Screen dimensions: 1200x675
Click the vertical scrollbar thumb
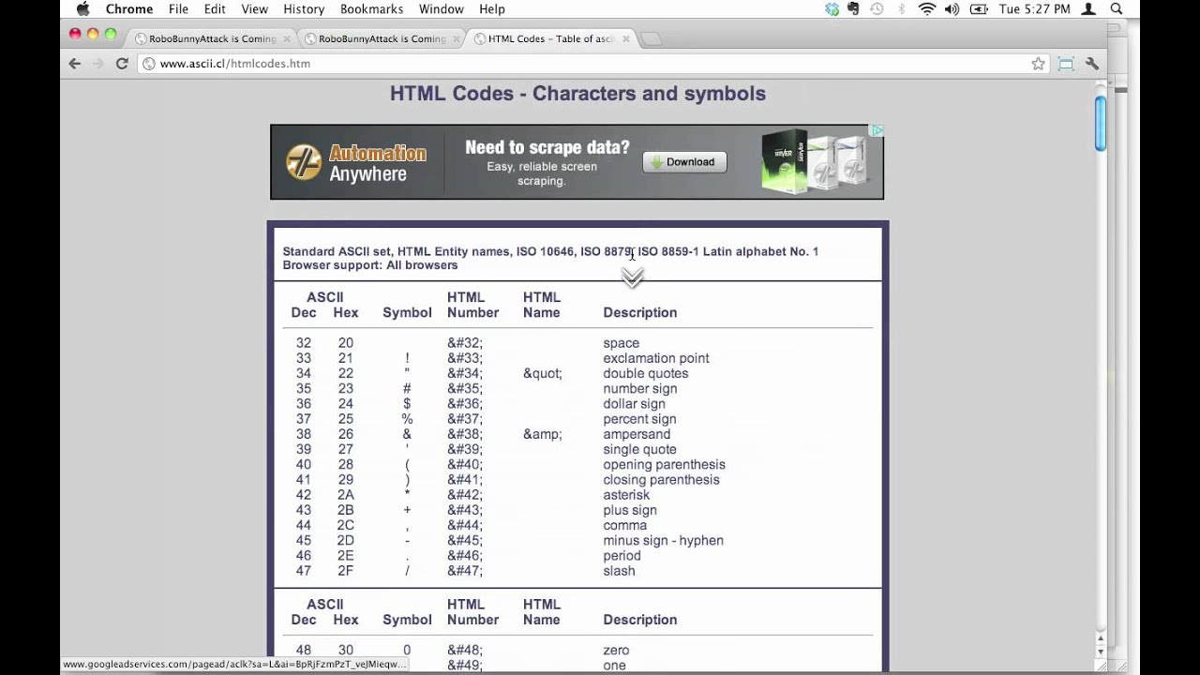coord(1101,122)
